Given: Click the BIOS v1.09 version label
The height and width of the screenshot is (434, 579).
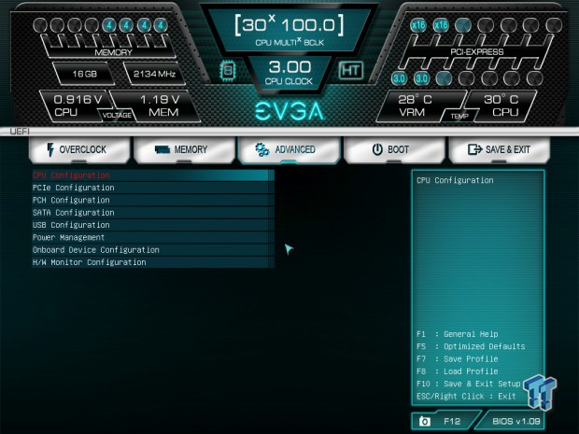Looking at the screenshot, I should click(x=515, y=422).
